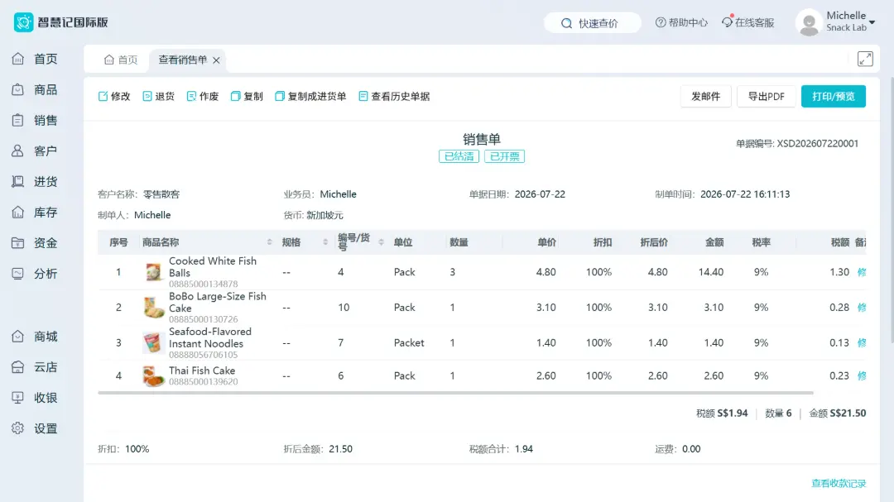Open 资金 in the sidebar

(34, 243)
